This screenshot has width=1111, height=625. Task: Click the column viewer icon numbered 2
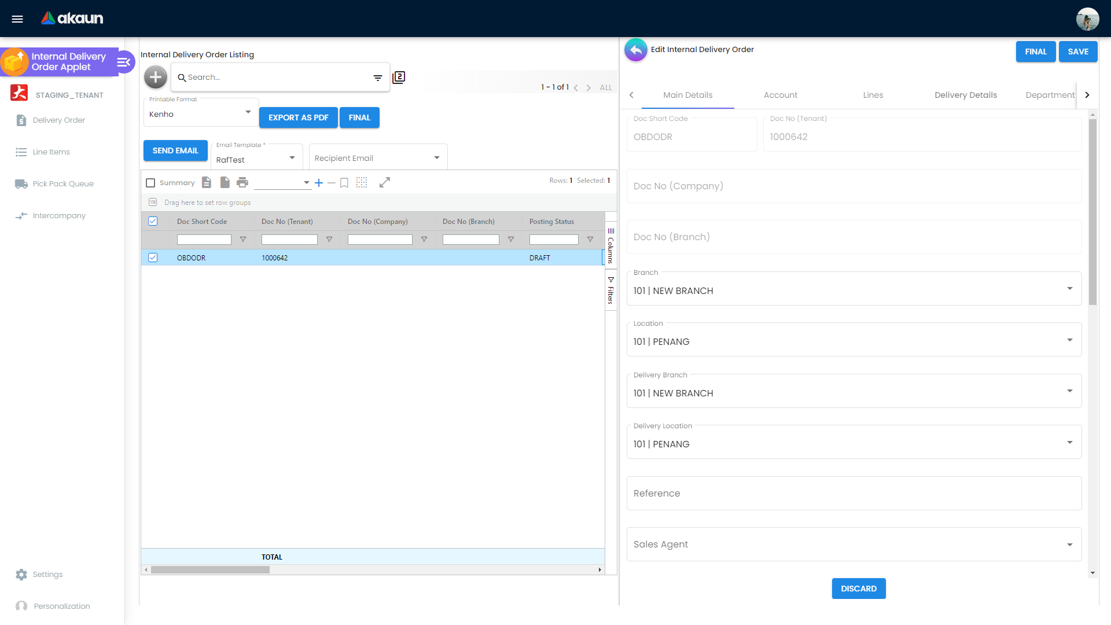[x=399, y=77]
